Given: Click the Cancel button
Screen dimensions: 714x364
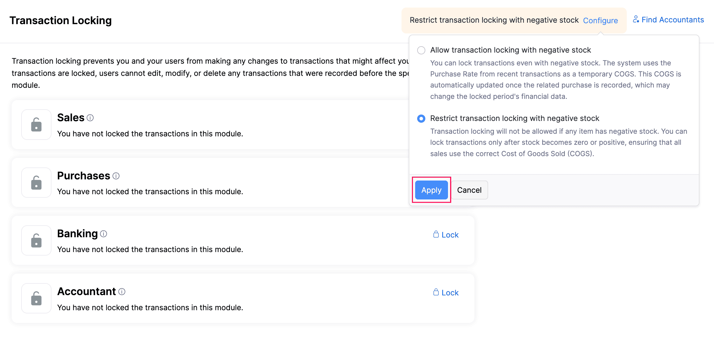Looking at the screenshot, I should [x=469, y=190].
